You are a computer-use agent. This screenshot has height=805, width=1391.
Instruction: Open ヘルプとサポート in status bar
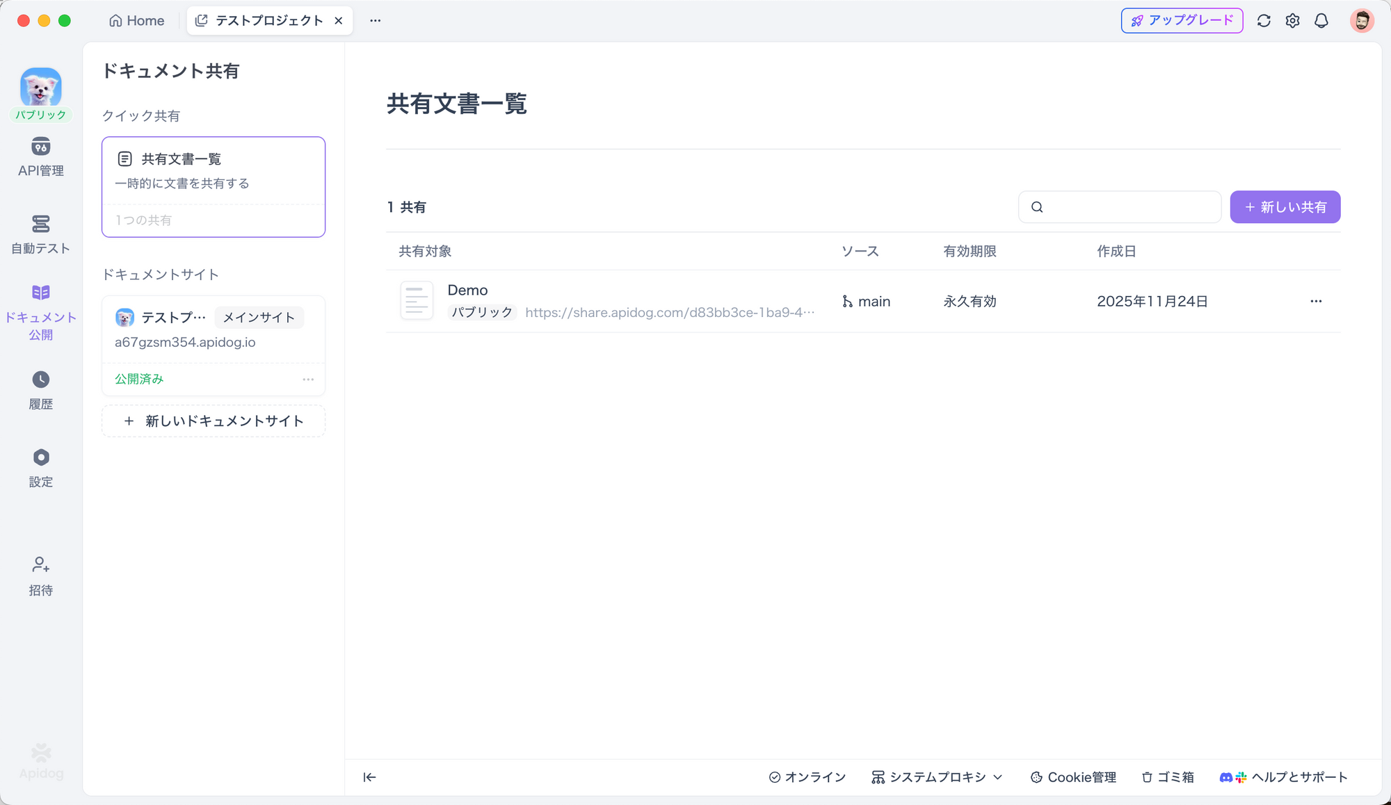pyautogui.click(x=1283, y=777)
